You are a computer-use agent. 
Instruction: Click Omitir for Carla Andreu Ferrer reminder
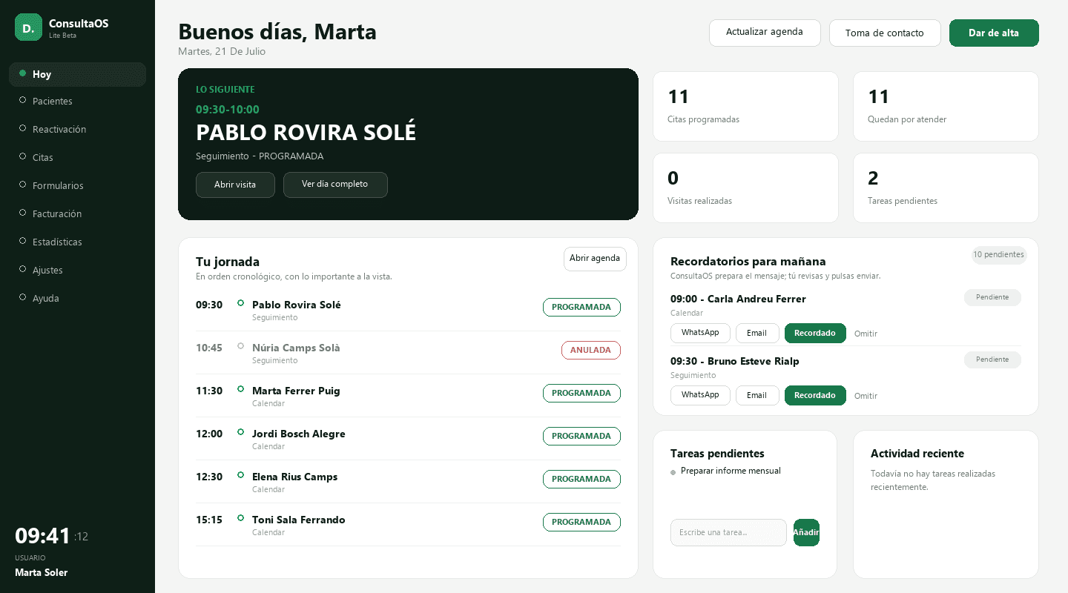(866, 334)
